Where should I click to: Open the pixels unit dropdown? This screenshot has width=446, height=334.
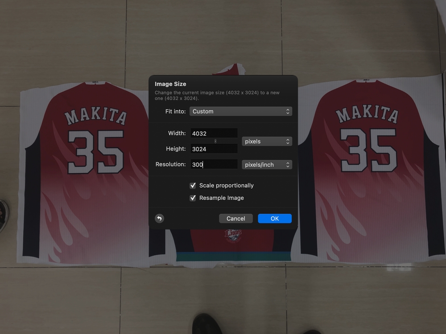point(267,142)
